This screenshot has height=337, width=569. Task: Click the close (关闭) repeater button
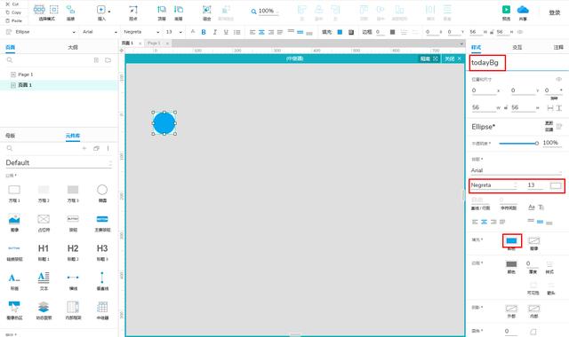pos(453,59)
